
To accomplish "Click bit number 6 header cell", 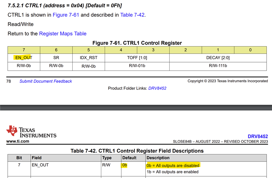I will click(56, 50).
